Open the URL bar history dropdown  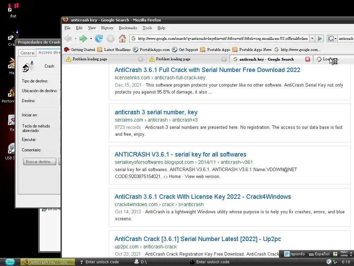click(x=312, y=38)
